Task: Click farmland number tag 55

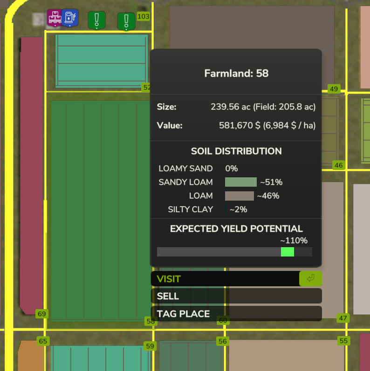Action: (x=344, y=341)
